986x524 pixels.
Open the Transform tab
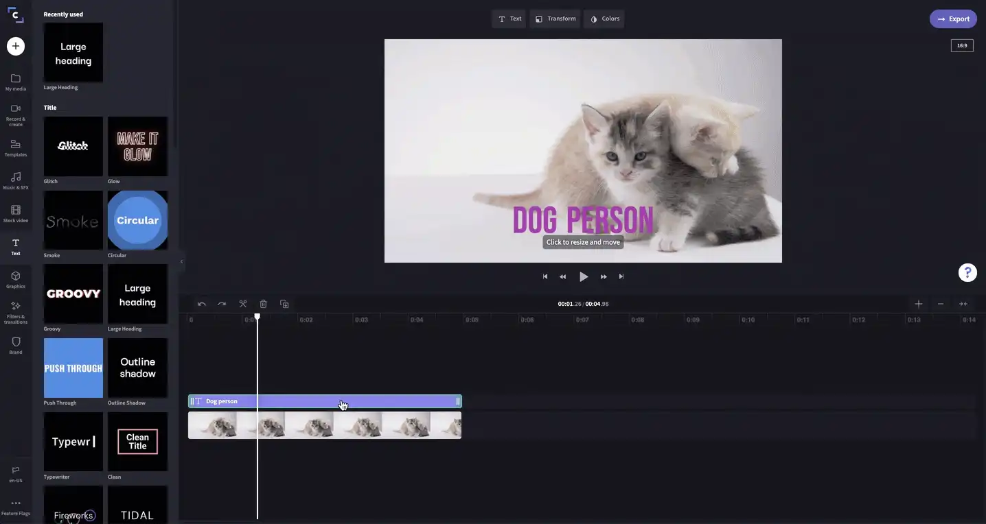[555, 19]
